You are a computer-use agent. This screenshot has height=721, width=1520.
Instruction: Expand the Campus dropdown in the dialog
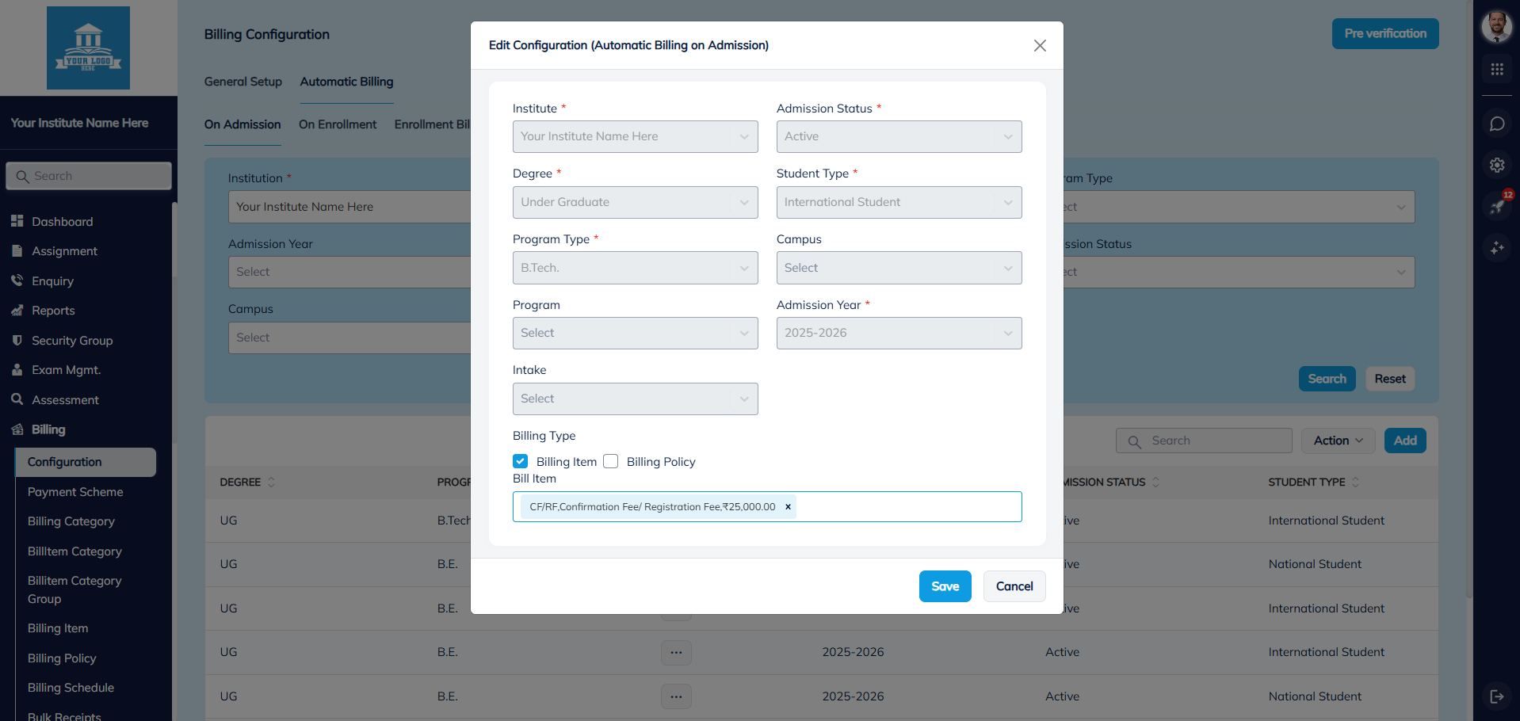point(899,268)
